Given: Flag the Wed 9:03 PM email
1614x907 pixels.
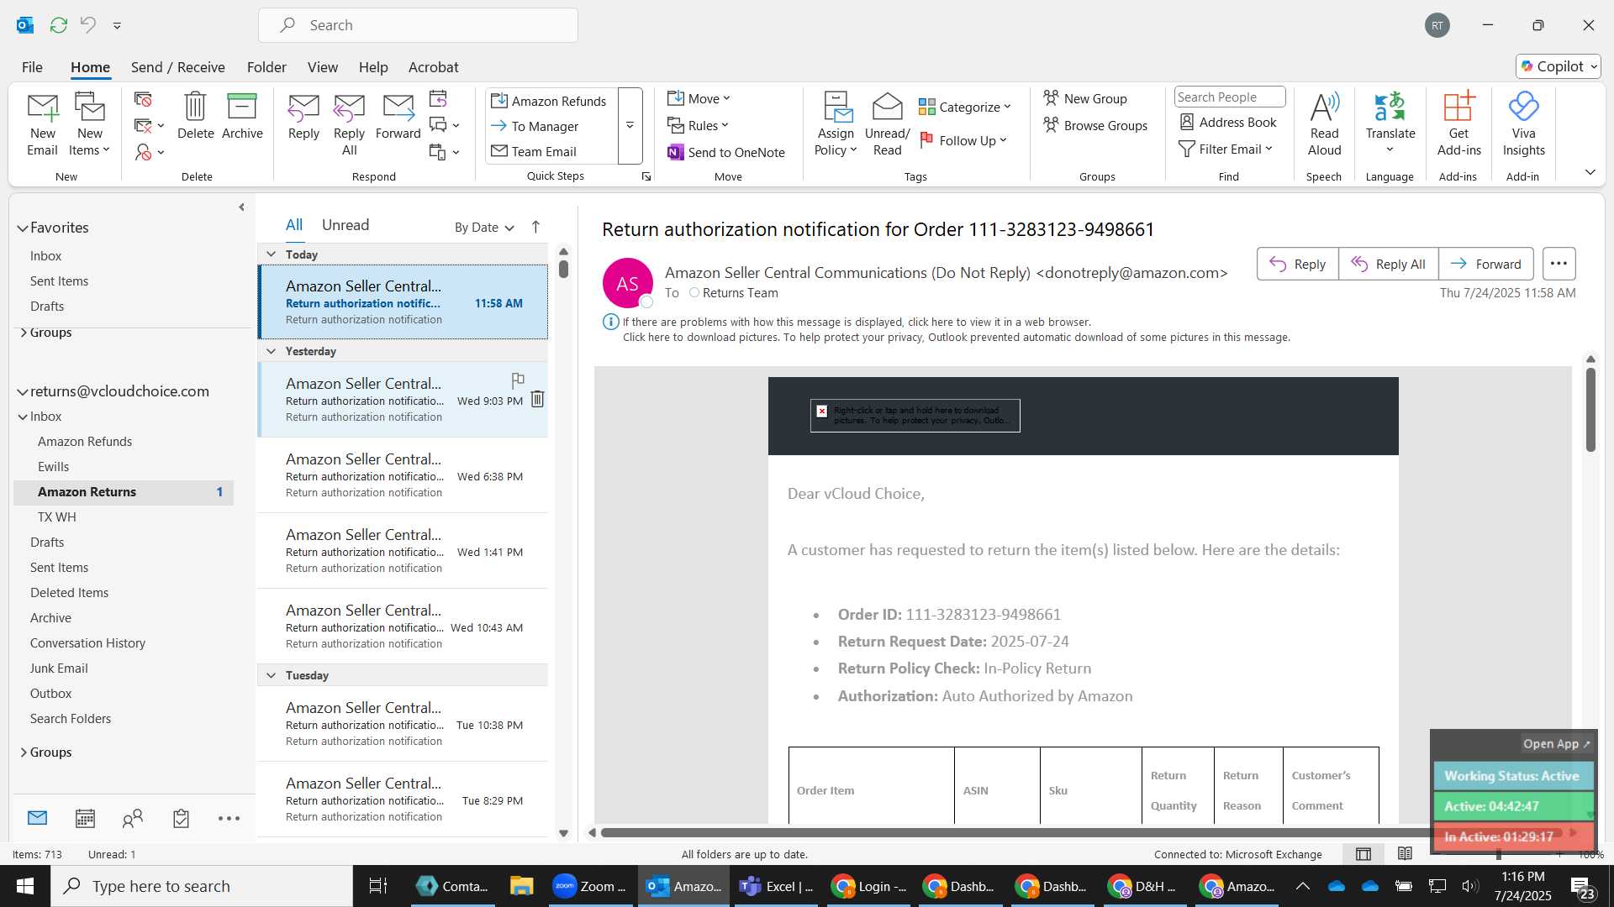Looking at the screenshot, I should (x=518, y=380).
